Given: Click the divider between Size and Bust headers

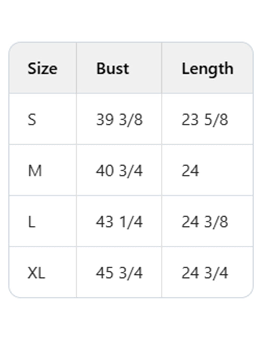Looking at the screenshot, I should 76,68.
